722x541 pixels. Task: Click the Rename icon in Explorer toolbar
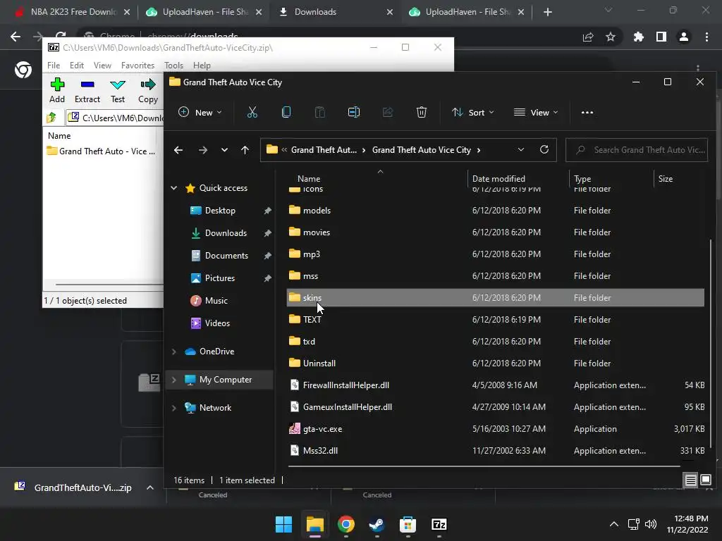tap(354, 112)
